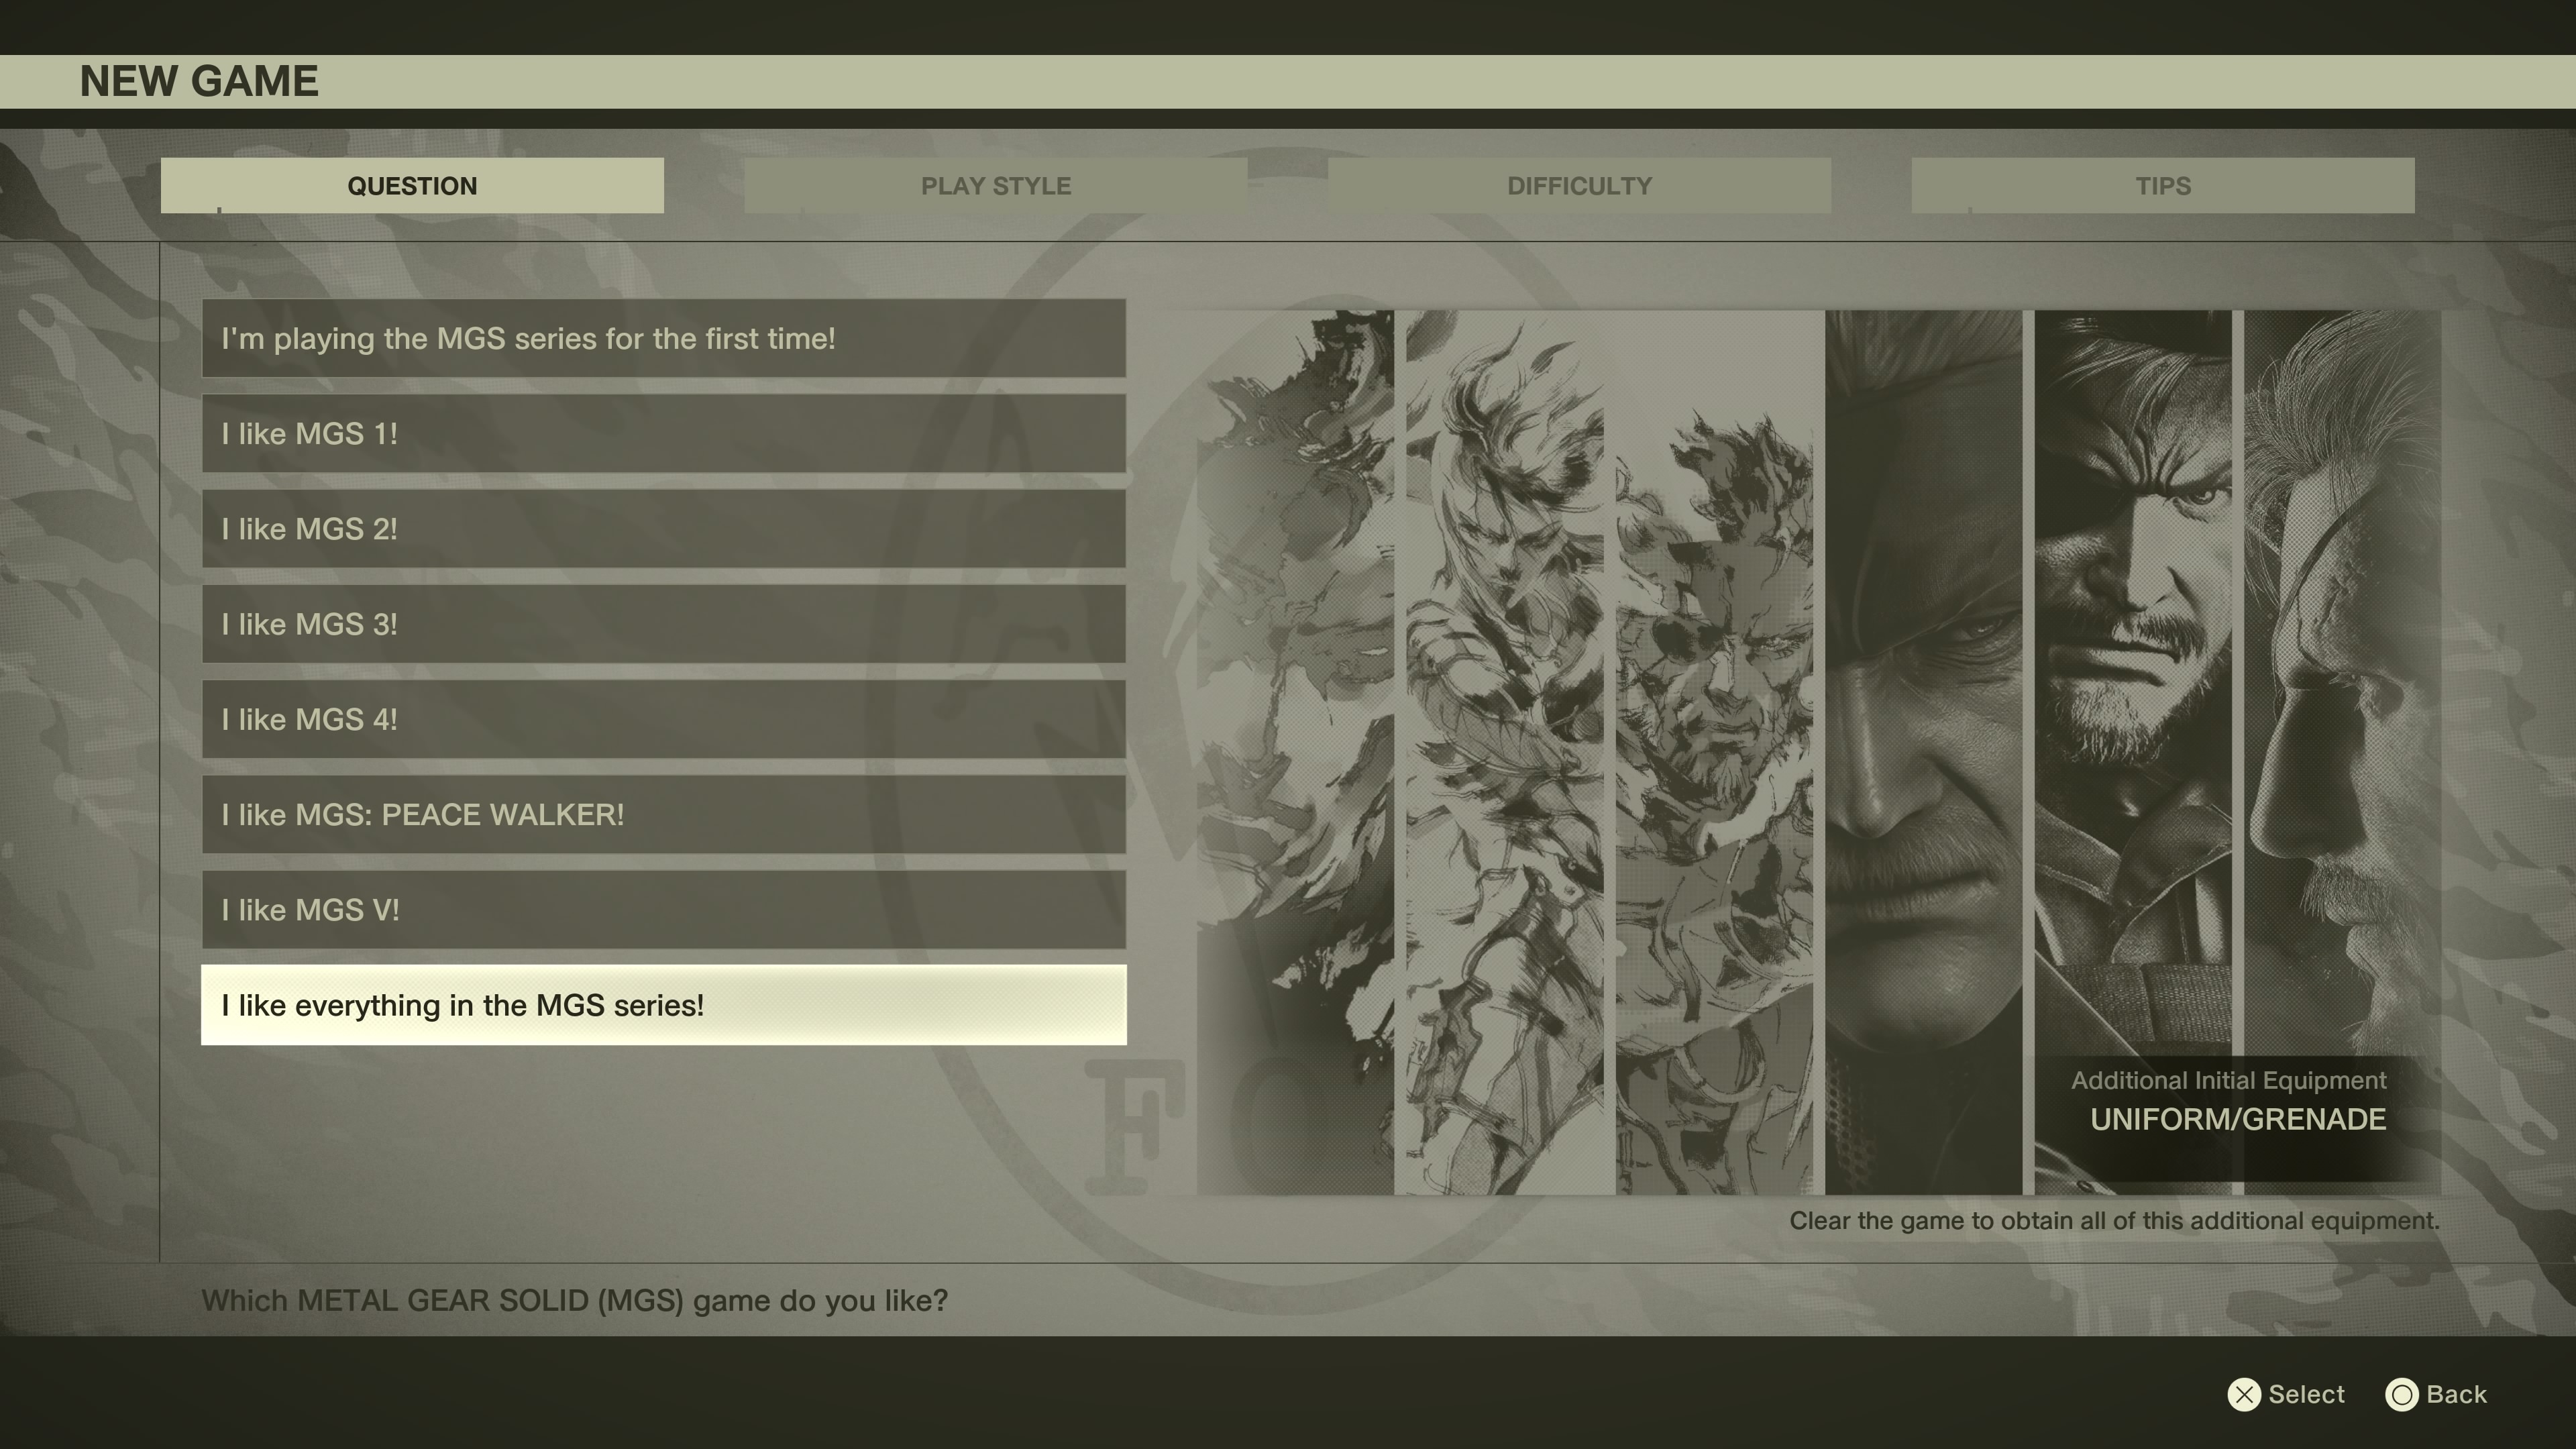This screenshot has height=1449, width=2576.
Task: Choose the "I like MGS V!" option
Action: [663, 910]
